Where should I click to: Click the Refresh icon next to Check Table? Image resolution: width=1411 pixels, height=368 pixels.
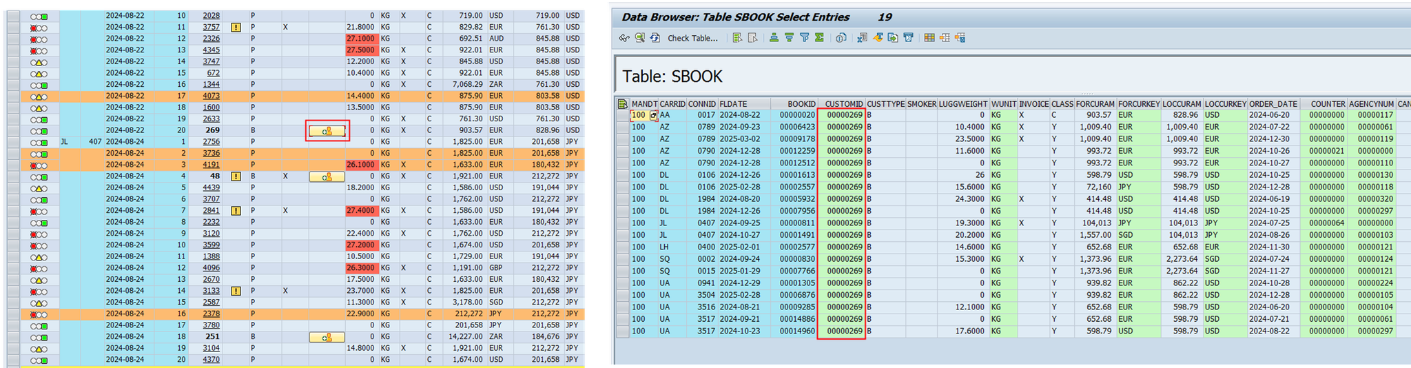point(655,38)
